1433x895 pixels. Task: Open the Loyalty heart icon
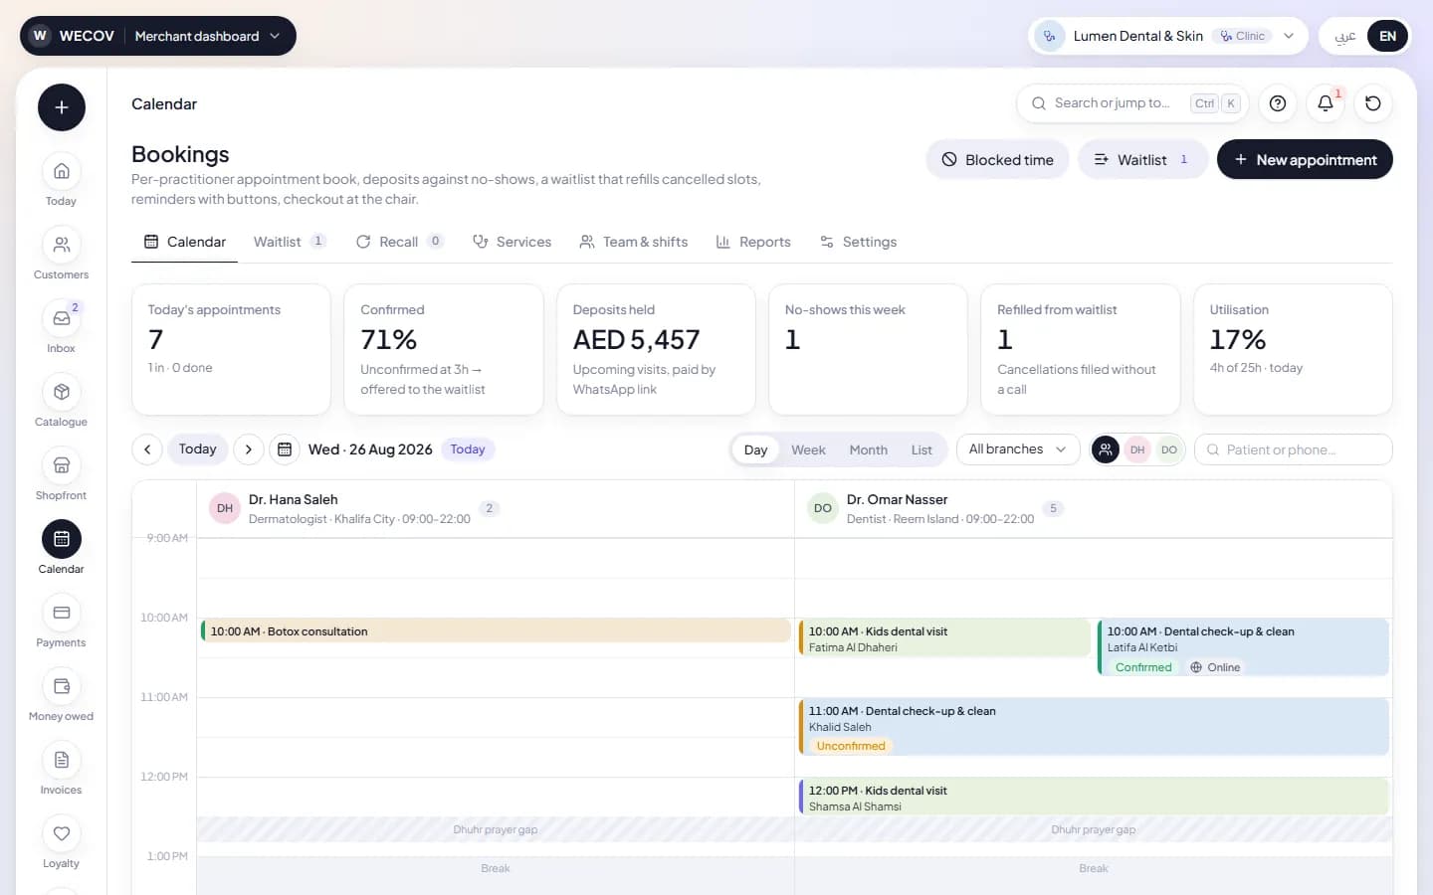click(x=61, y=833)
